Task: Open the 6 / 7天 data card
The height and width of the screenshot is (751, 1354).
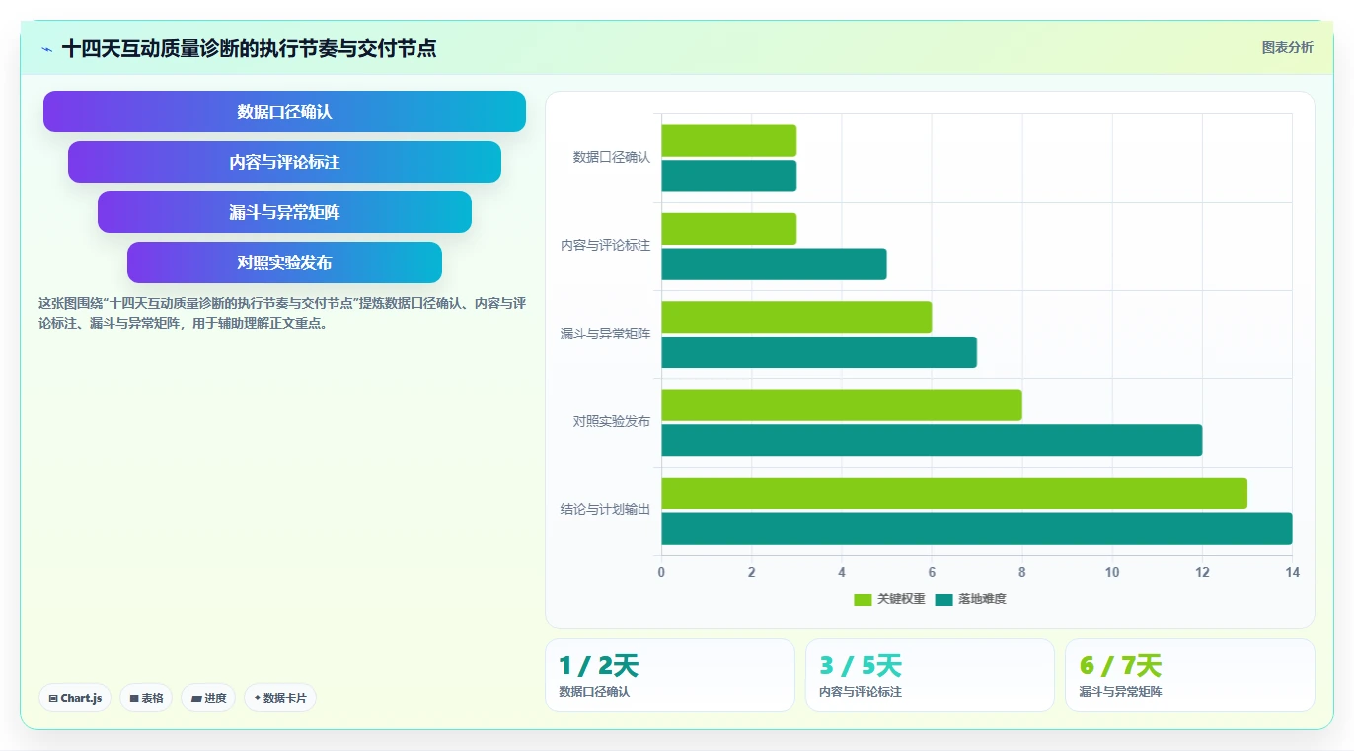Action: pyautogui.click(x=1190, y=675)
